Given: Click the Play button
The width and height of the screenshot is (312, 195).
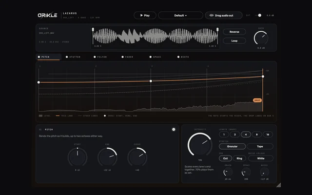Looking at the screenshot, I should [145, 15].
